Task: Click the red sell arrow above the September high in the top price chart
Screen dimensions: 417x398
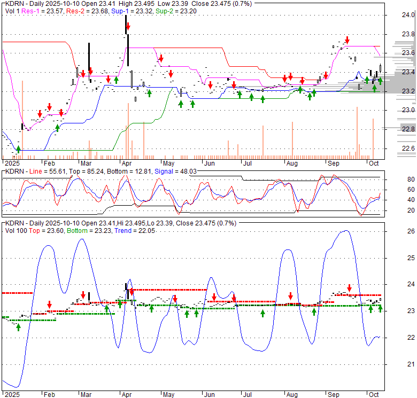Action: coord(347,40)
